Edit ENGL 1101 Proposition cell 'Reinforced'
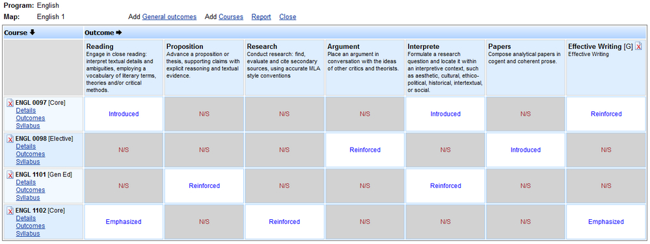Viewport: 650px width, 244px height. [x=204, y=186]
